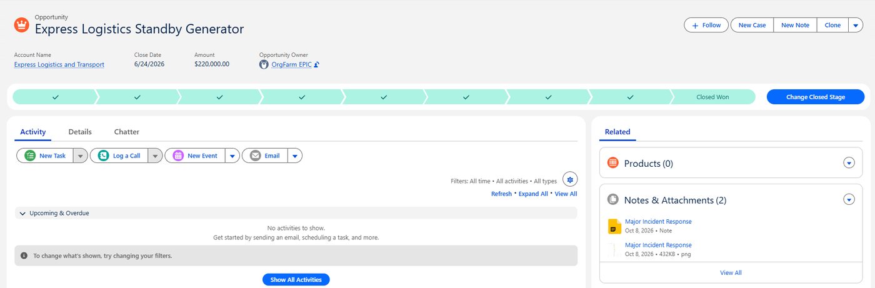Image resolution: width=875 pixels, height=288 pixels.
Task: Open Express Logistics and Transport account link
Action: tap(59, 64)
